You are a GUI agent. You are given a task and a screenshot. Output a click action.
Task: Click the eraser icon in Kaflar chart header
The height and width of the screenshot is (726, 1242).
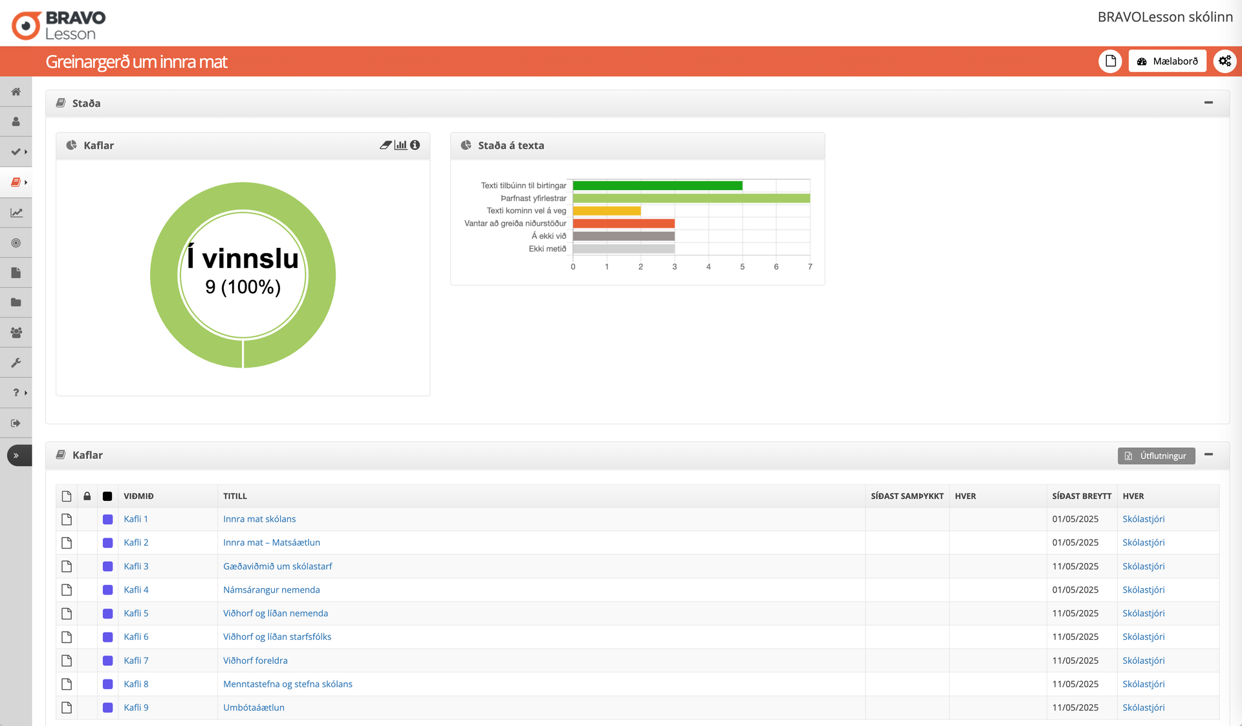386,145
